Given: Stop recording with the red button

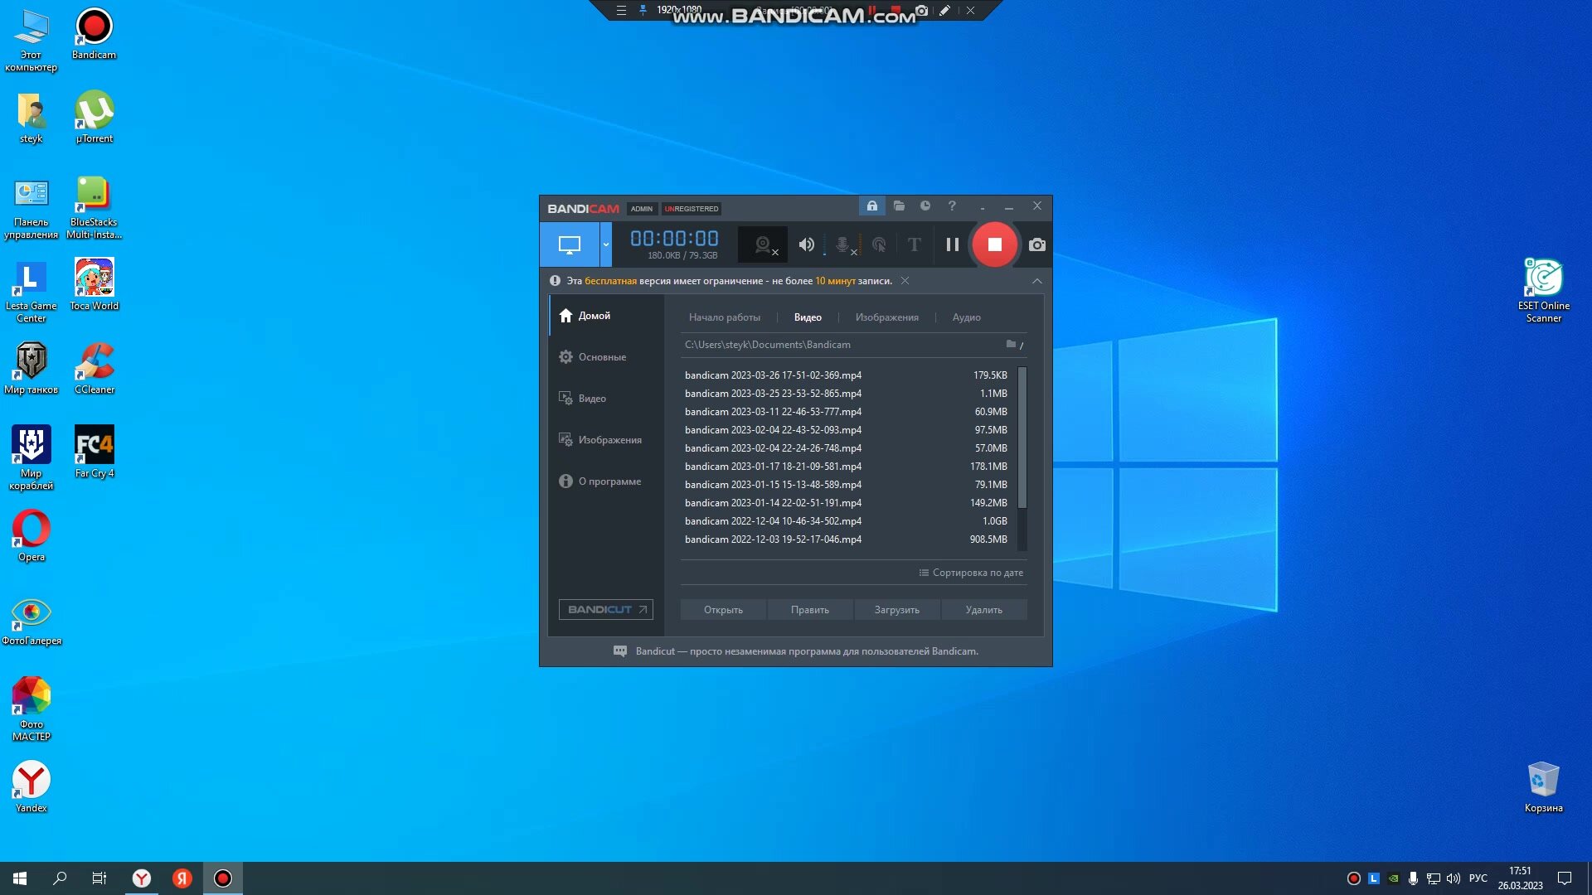Looking at the screenshot, I should (x=994, y=244).
